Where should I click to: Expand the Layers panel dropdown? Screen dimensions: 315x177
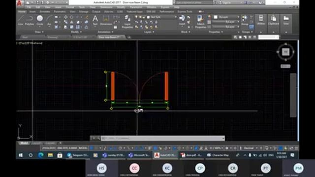click(x=149, y=32)
